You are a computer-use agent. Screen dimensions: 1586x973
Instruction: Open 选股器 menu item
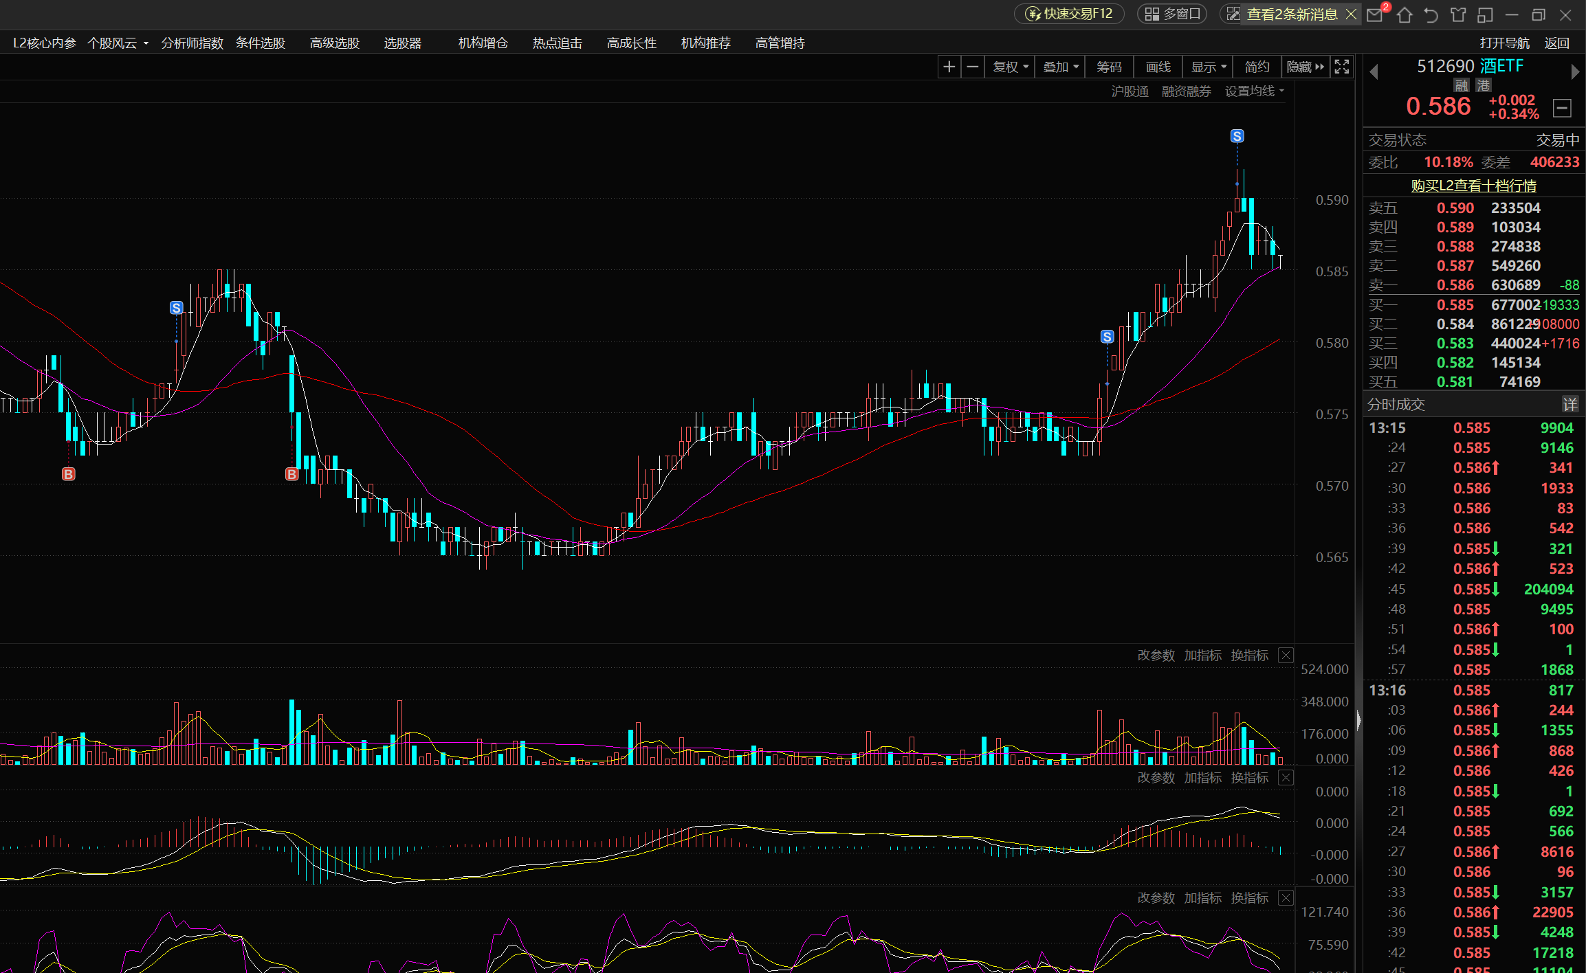[x=403, y=43]
